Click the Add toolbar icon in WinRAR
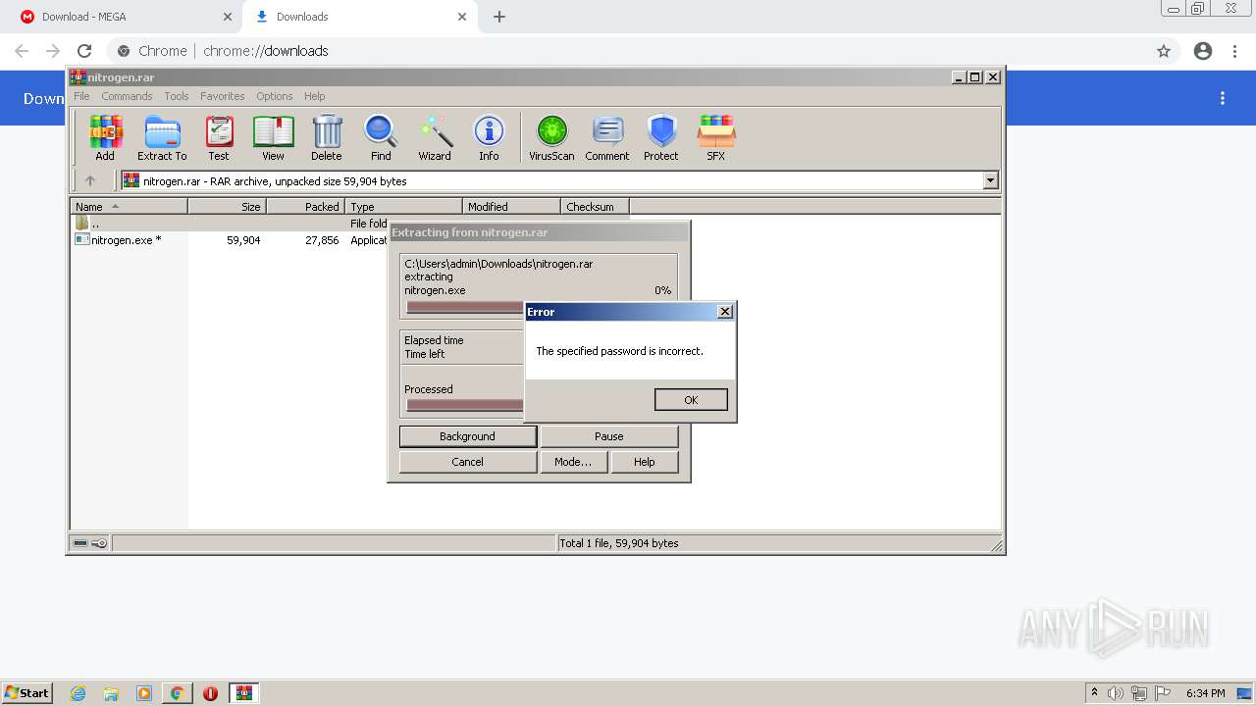The width and height of the screenshot is (1256, 706). point(105,137)
